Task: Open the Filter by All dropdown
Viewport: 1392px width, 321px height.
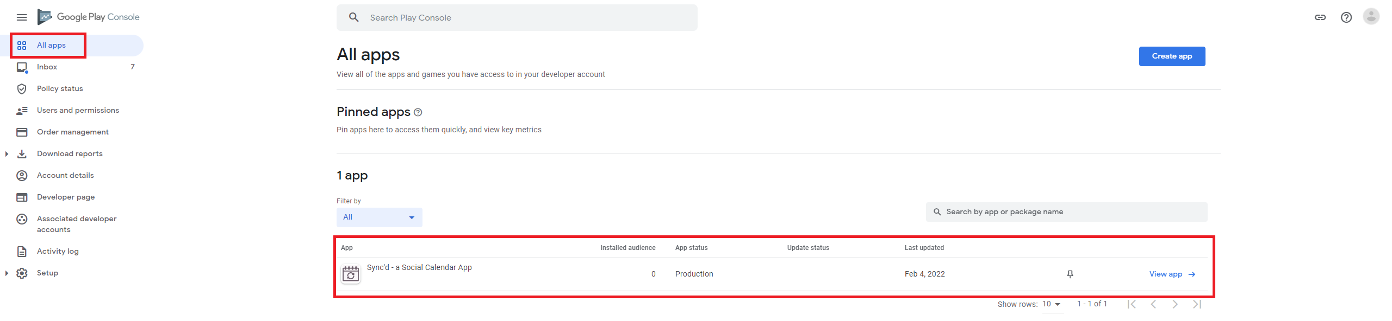Action: [x=380, y=217]
